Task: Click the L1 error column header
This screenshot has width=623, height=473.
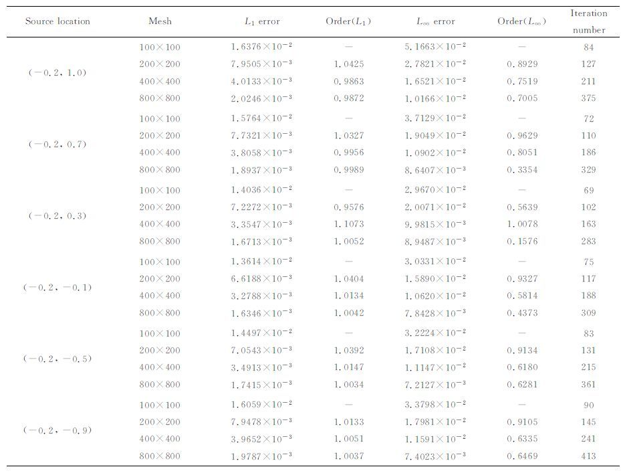Action: click(x=263, y=21)
